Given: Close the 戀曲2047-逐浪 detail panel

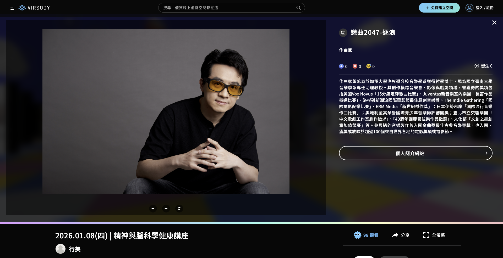Looking at the screenshot, I should click(494, 23).
